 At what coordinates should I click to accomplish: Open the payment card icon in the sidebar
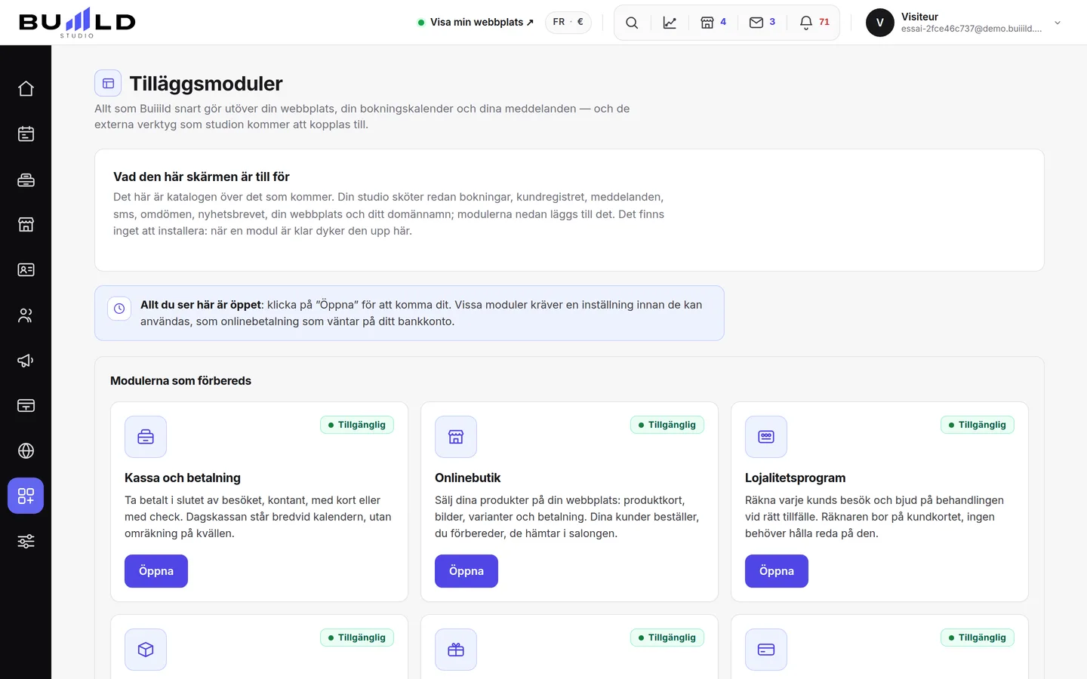tap(26, 405)
